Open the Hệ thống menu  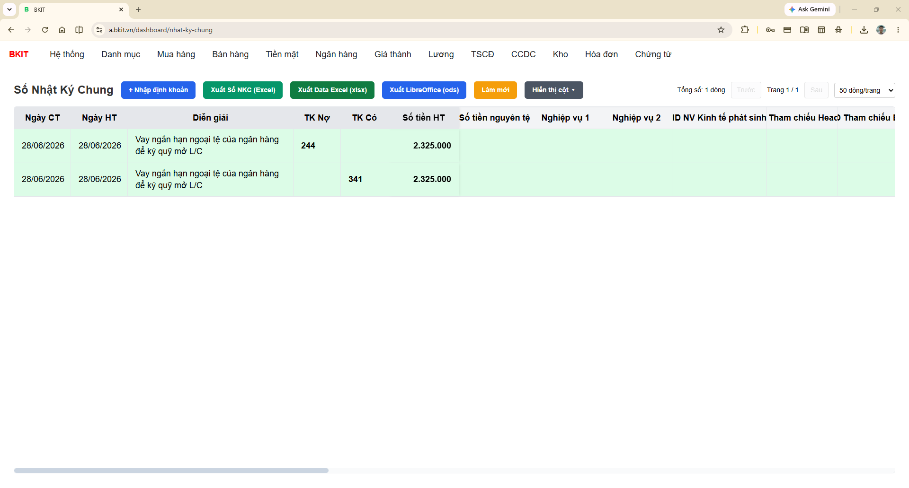pyautogui.click(x=67, y=54)
